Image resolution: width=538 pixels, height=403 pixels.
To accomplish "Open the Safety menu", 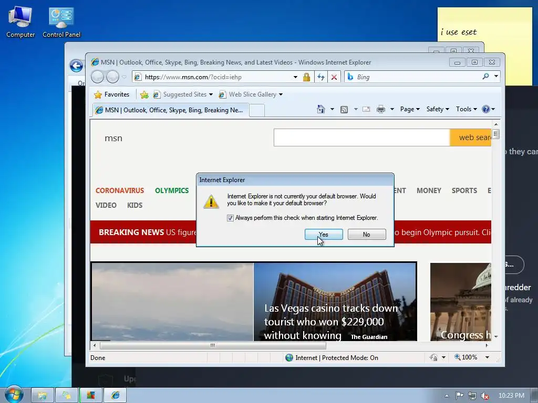I will pyautogui.click(x=438, y=109).
